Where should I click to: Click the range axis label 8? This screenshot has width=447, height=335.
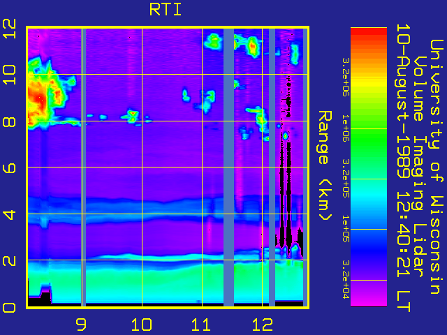[9, 122]
